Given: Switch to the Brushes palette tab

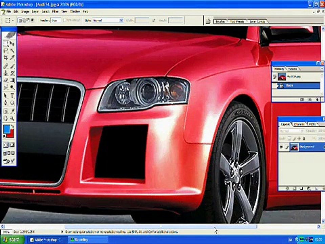Looking at the screenshot, I should coord(220,21).
